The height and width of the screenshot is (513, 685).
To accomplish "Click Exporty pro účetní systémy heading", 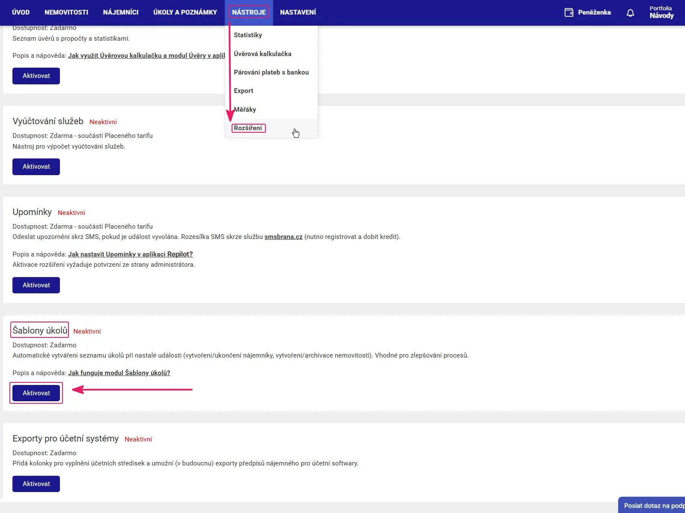I will tap(66, 438).
